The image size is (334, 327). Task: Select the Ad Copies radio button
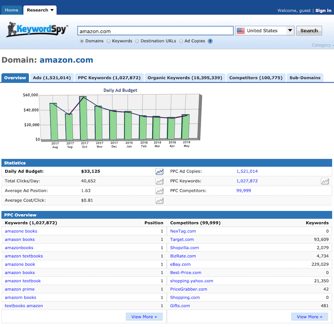(181, 41)
